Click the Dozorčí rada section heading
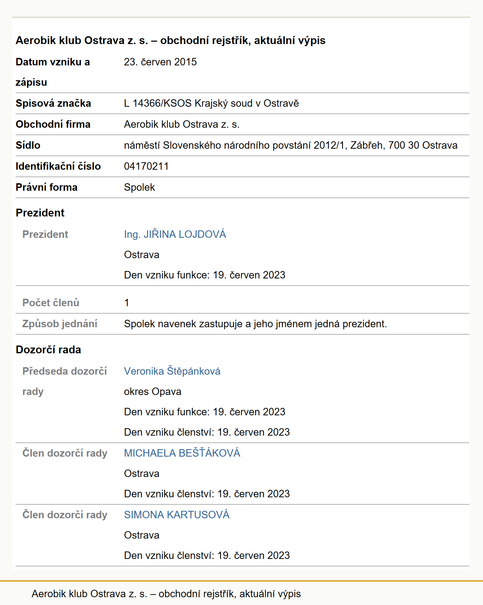The image size is (483, 605). click(48, 350)
